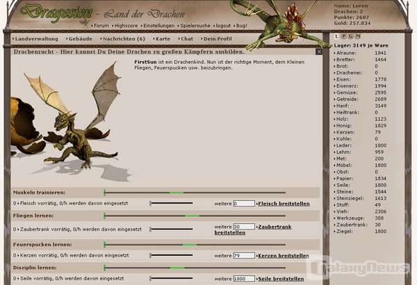417x285 pixels.
Task: Click the 'Honig:' stock row
Action: (360, 125)
